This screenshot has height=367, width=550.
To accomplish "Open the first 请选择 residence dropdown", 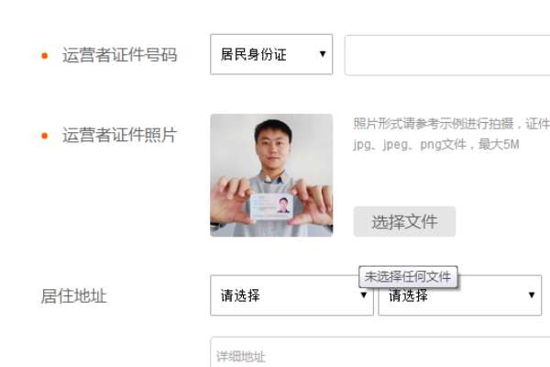I will pos(291,295).
